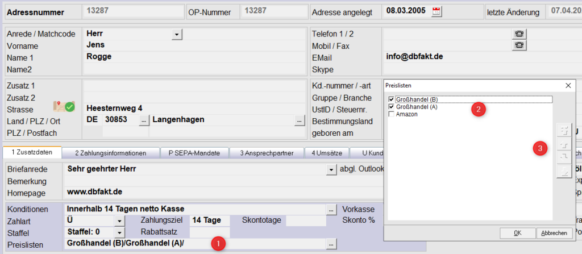Click the map location icon beside Strasse
Image resolution: width=582 pixels, height=254 pixels.
[64, 106]
